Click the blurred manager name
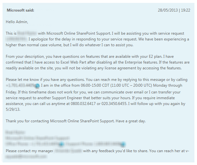 [68, 151]
